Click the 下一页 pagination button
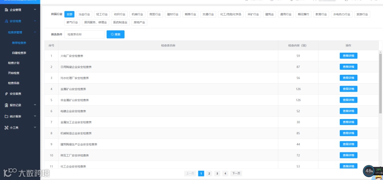This screenshot has height=180, width=383. [236, 173]
